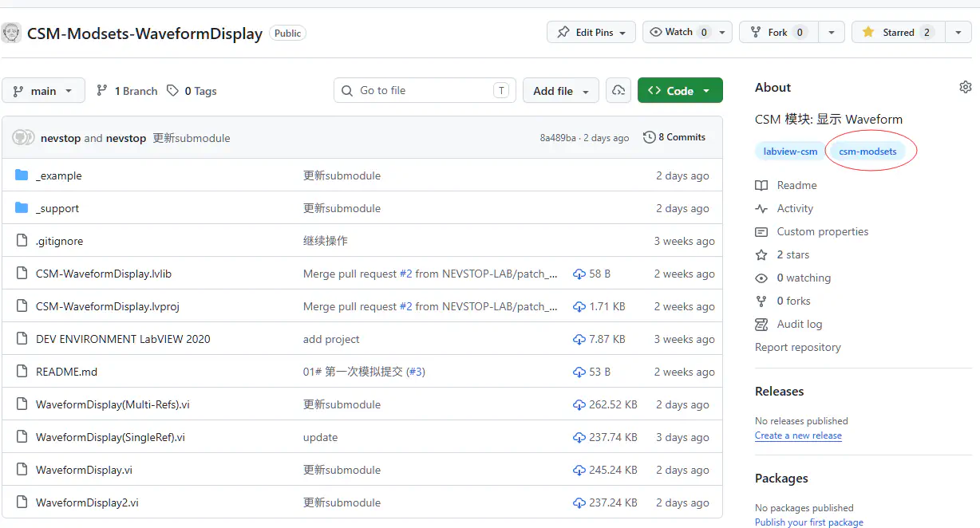Open the Watch notifications dropdown
Screen dimensions: 980x528
pyautogui.click(x=687, y=32)
